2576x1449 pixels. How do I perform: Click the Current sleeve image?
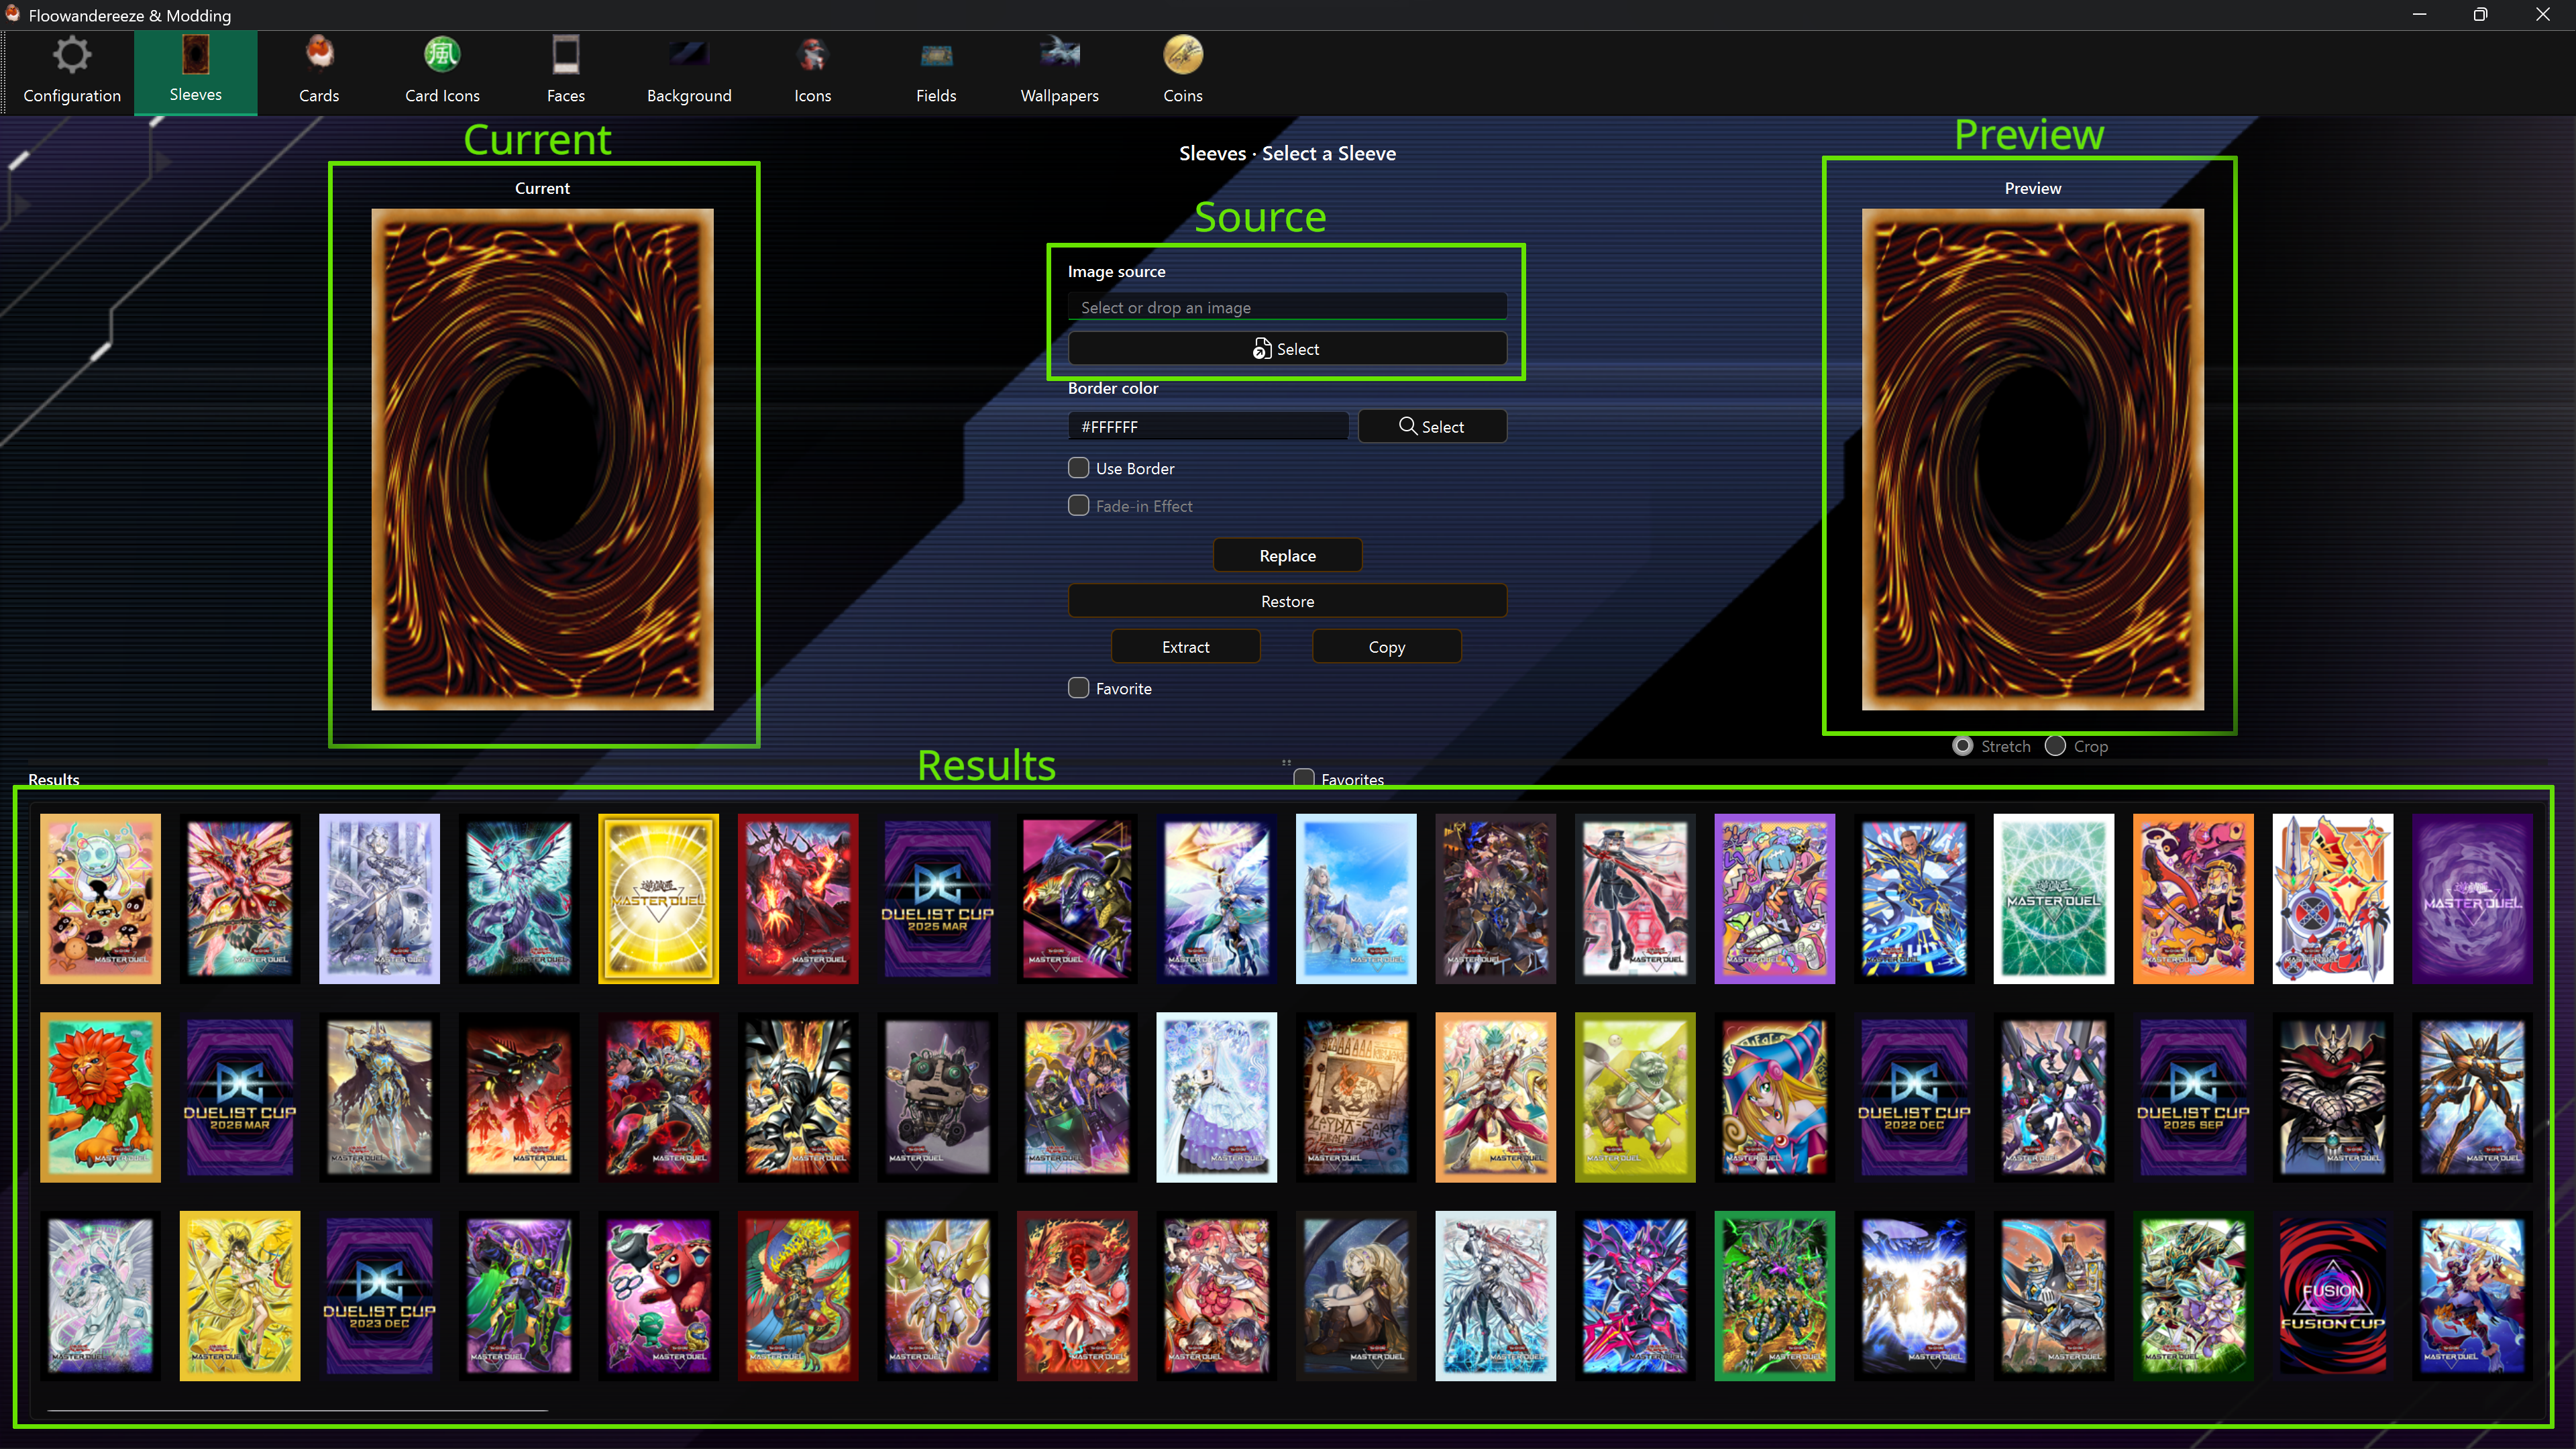pos(542,459)
